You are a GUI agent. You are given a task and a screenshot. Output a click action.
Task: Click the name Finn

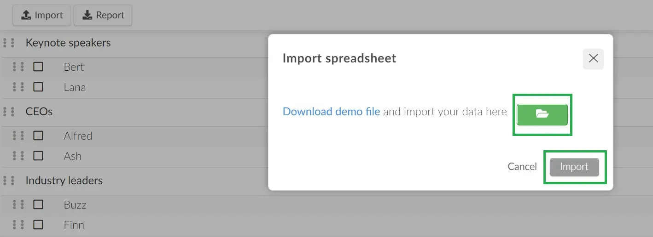point(74,225)
